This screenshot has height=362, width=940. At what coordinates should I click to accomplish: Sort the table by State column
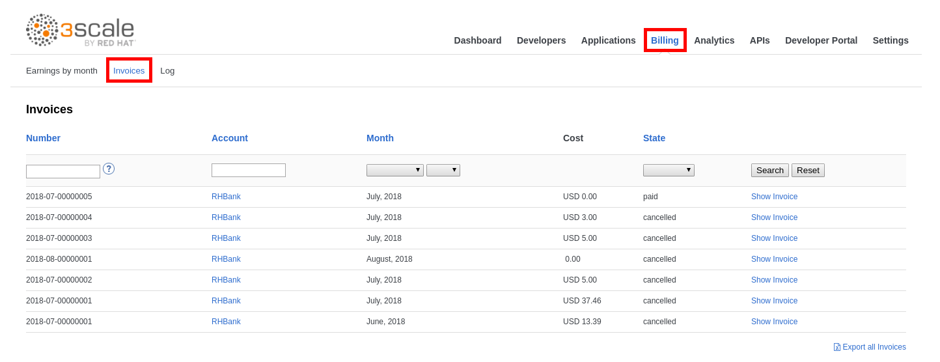tap(654, 138)
